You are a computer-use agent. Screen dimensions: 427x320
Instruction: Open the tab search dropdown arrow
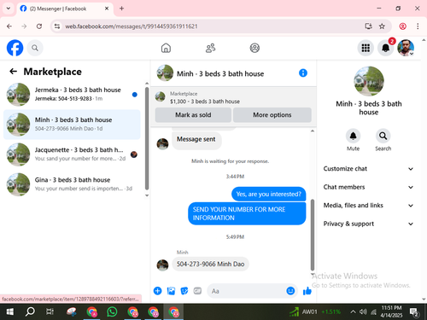coord(9,9)
